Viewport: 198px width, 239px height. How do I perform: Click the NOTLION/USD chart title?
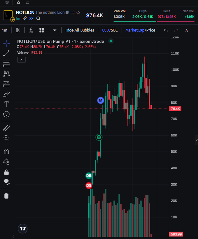pyautogui.click(x=60, y=41)
